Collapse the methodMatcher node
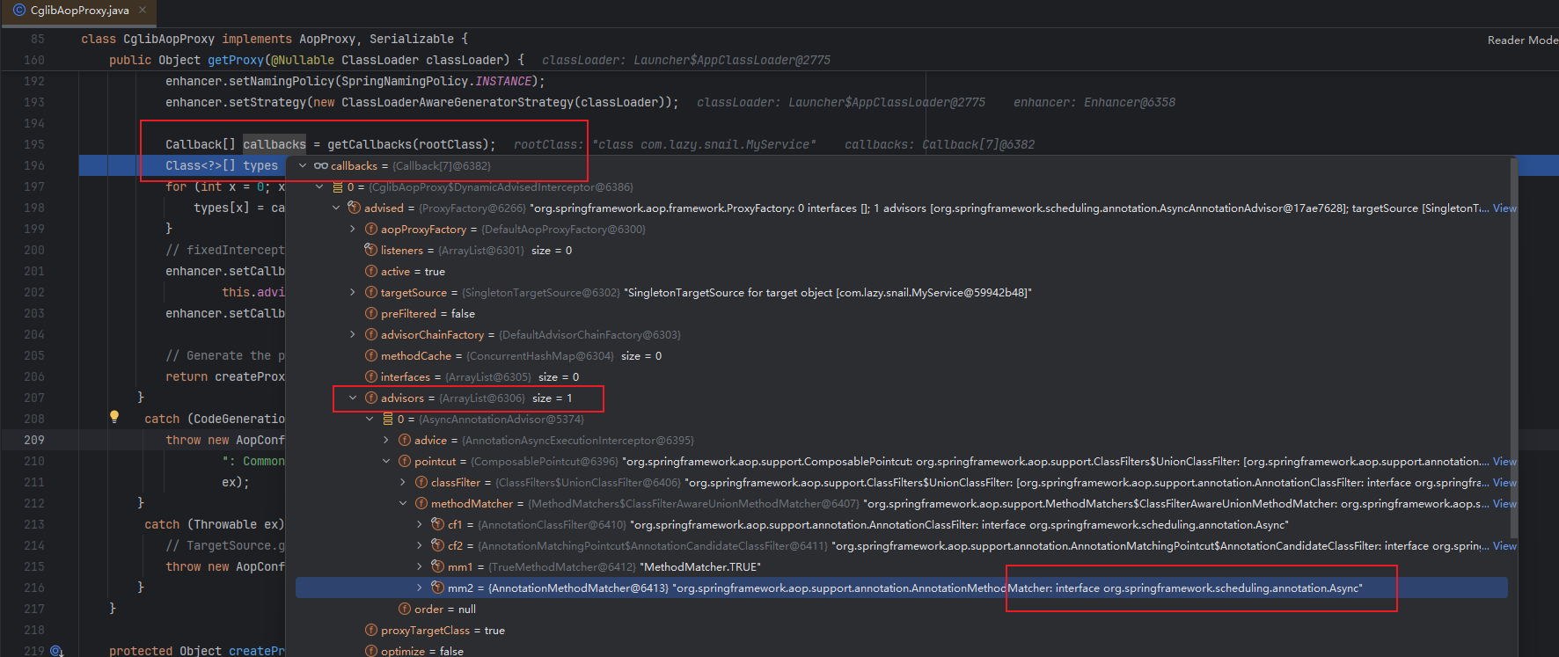Image resolution: width=1559 pixels, height=657 pixels. coord(403,503)
